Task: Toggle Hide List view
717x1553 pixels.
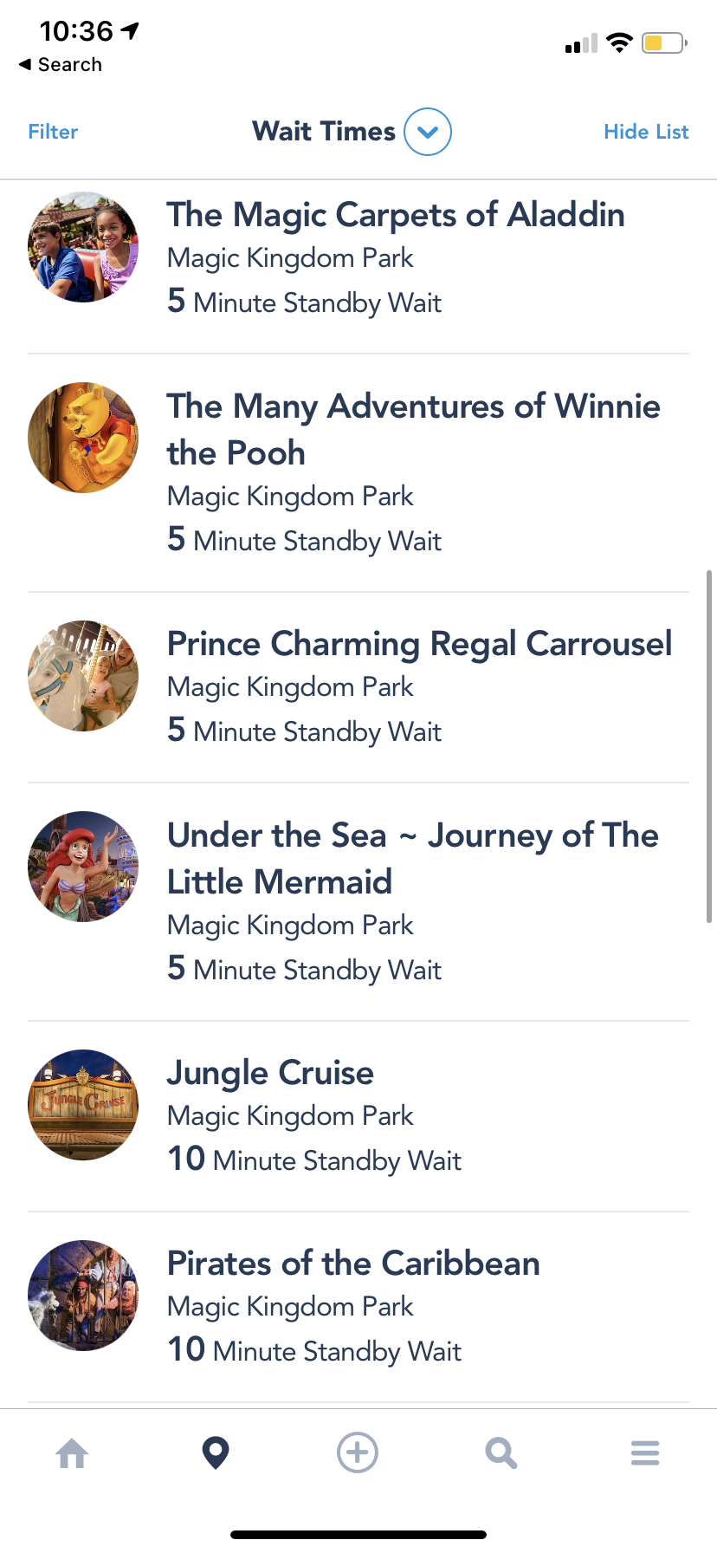Action: pyautogui.click(x=646, y=132)
